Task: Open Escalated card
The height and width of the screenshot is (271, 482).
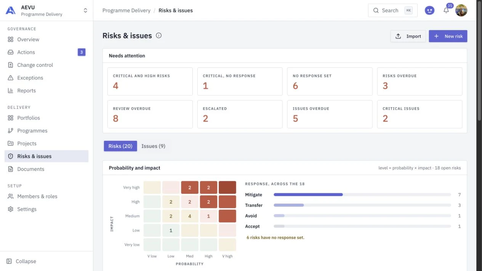Action: (240, 114)
